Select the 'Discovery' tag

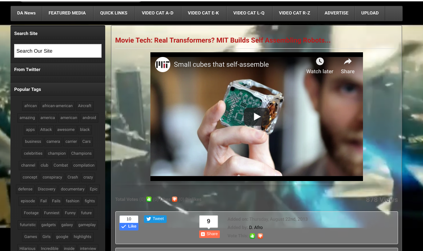(x=47, y=189)
